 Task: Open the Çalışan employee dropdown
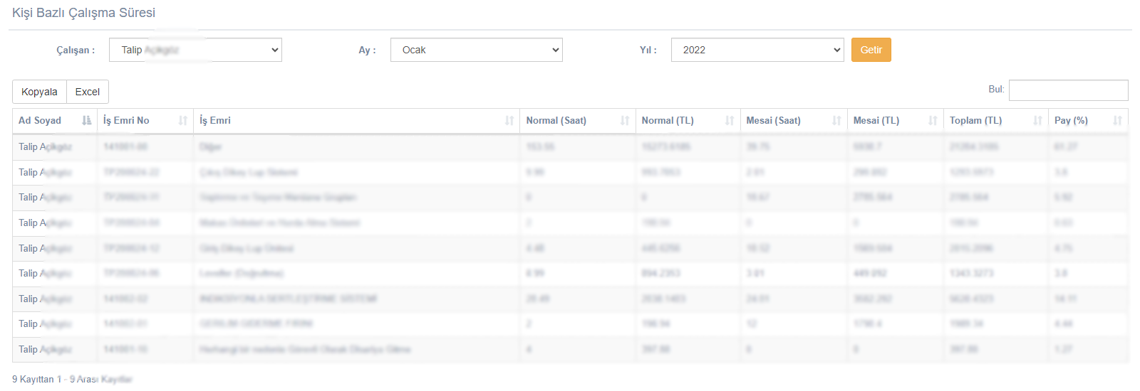tap(195, 50)
